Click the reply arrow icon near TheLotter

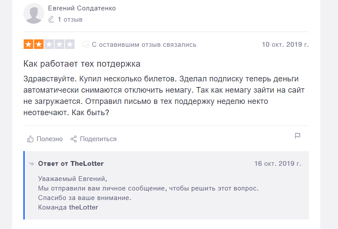tap(32, 164)
